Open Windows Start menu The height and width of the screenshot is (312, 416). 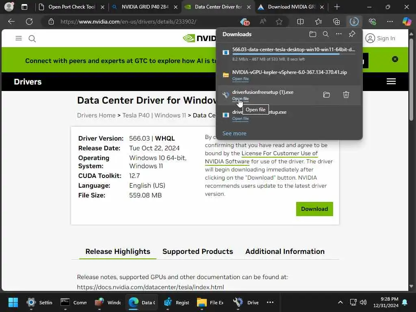click(x=13, y=302)
